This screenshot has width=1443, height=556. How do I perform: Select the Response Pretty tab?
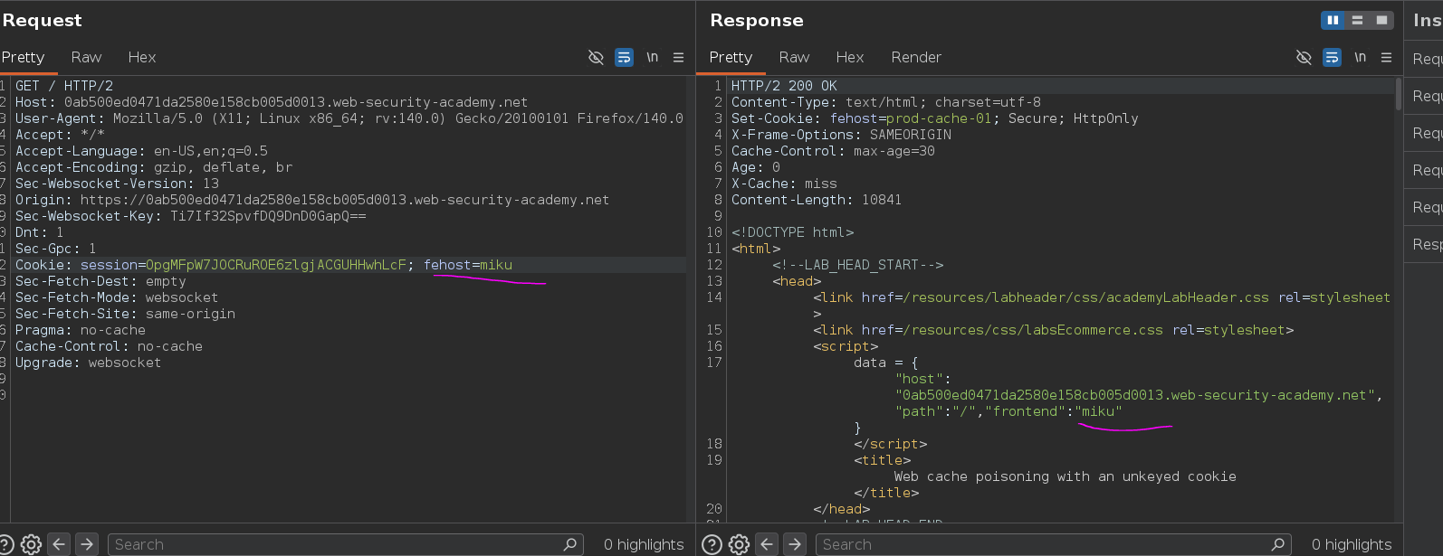[731, 57]
